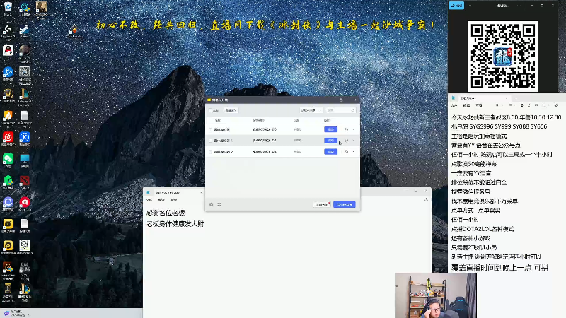Click the blue new-instance button in manager footer
The width and height of the screenshot is (566, 318).
click(345, 205)
